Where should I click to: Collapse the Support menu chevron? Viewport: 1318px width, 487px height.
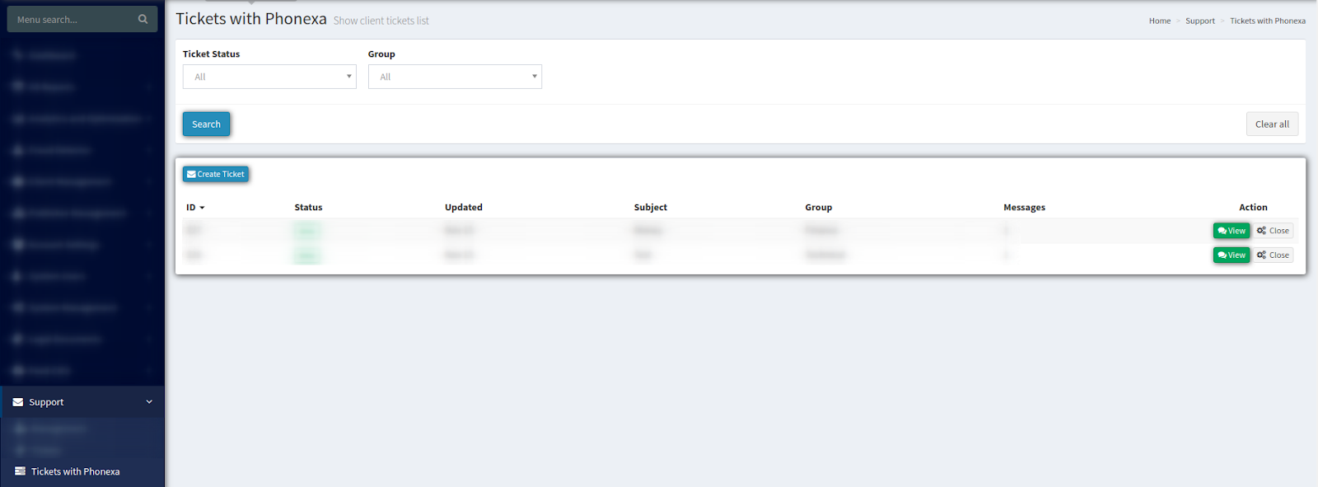click(x=149, y=402)
